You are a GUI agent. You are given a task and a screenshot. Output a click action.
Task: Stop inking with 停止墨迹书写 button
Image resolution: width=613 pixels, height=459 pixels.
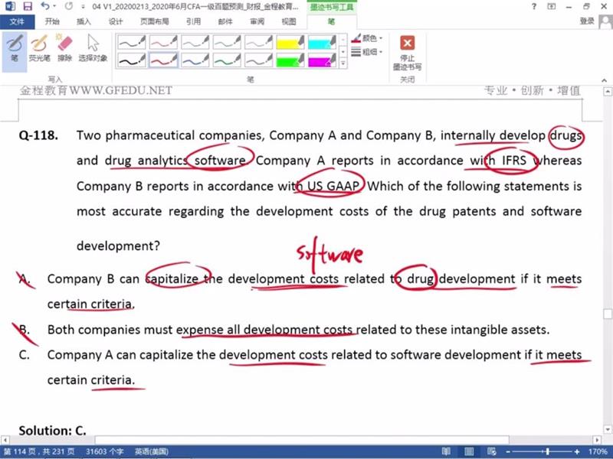pos(408,52)
